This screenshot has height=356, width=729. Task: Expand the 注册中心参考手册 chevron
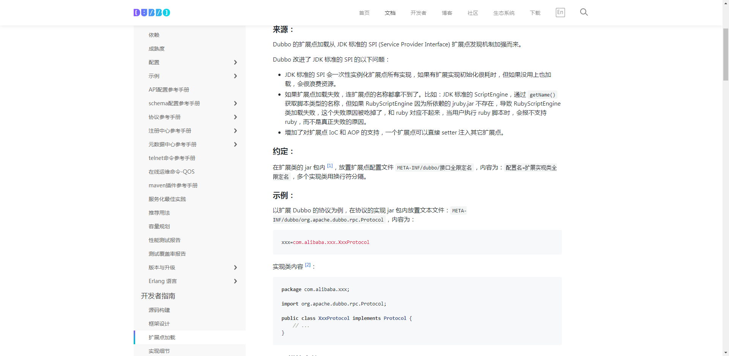coord(235,131)
